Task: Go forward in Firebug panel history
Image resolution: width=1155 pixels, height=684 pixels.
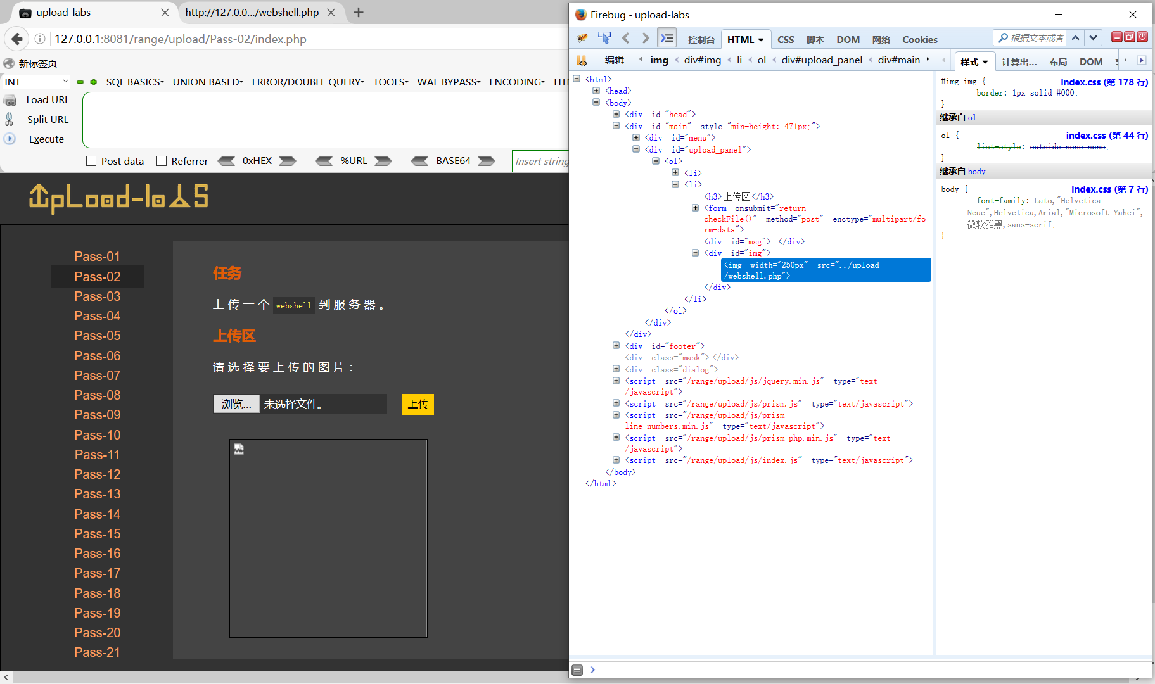Action: tap(646, 39)
